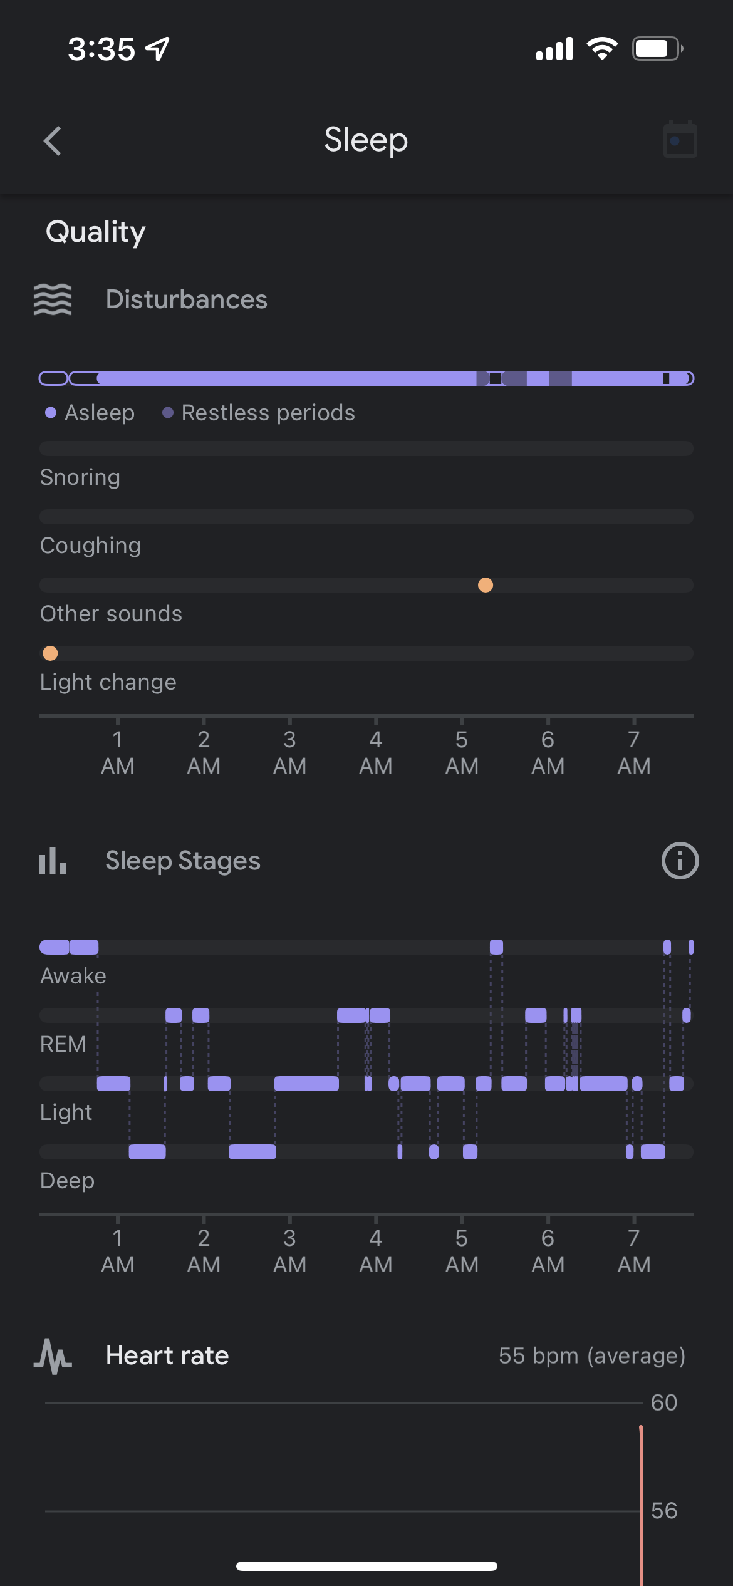This screenshot has width=733, height=1586.
Task: Open the Heart rate section title
Action: 167,1355
